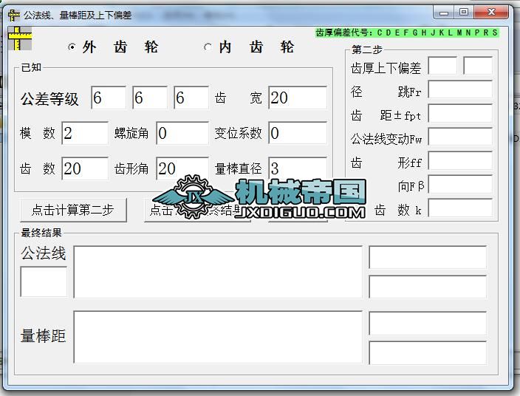Click lower right 量棒距 result box
This screenshot has height=396, width=520.
point(428,352)
